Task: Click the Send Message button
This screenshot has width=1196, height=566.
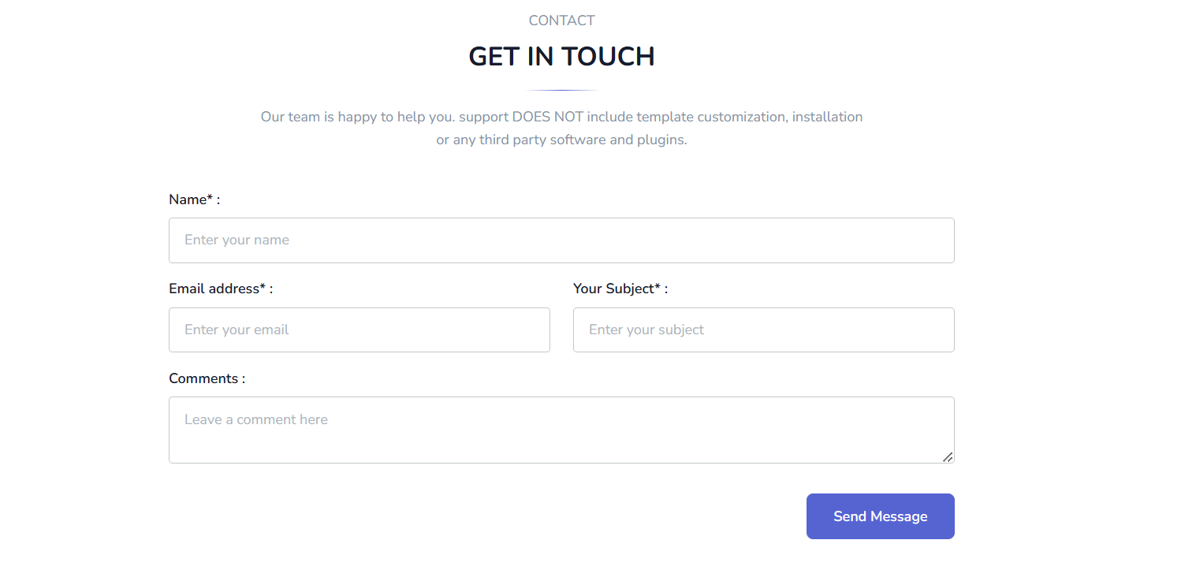Action: coord(880,516)
